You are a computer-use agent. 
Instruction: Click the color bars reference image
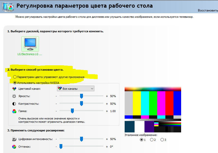[x=153, y=110]
